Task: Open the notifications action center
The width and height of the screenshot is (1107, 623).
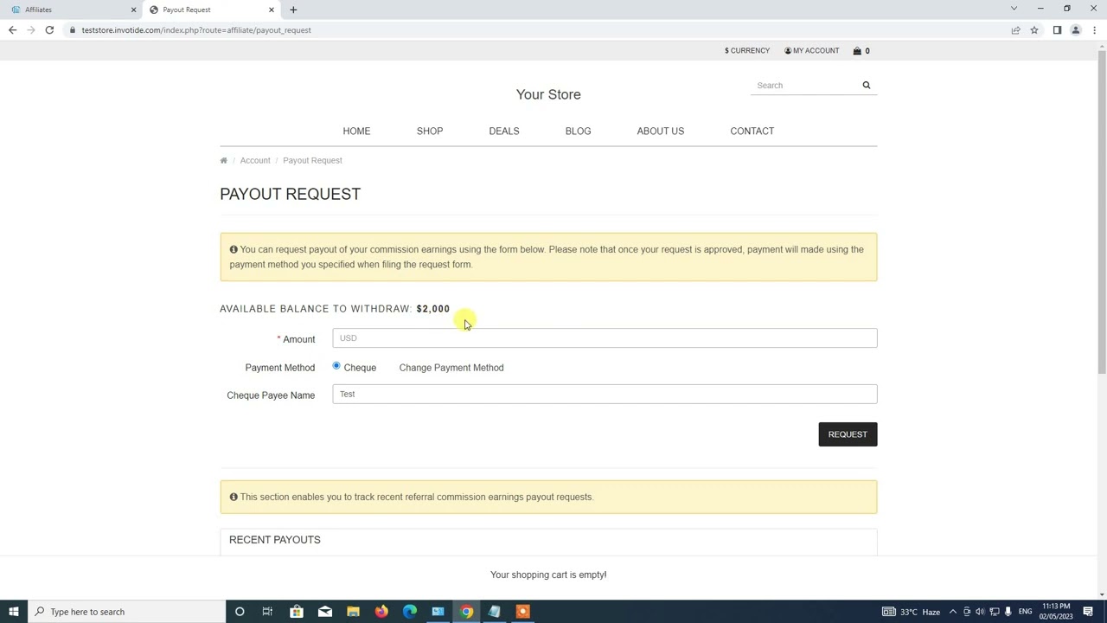Action: point(1088,612)
